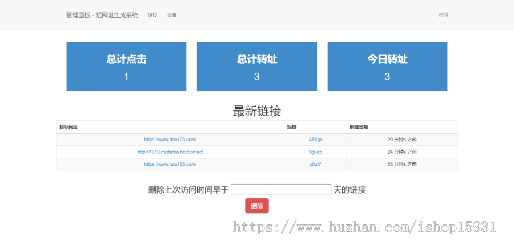Image resolution: width=514 pixels, height=241 pixels.
Task: Click the 最新链接 heading
Action: tap(257, 112)
